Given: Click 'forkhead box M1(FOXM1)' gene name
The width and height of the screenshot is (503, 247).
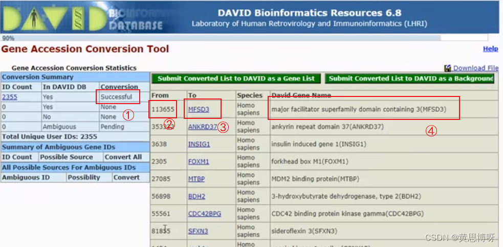Looking at the screenshot, I should point(310,162).
